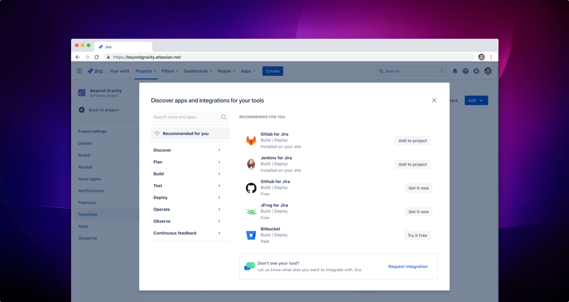Expand the Build category
The image size is (569, 302).
159,174
